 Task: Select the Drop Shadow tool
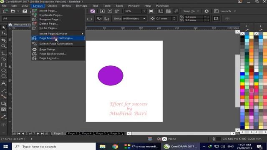pyautogui.click(x=4, y=103)
